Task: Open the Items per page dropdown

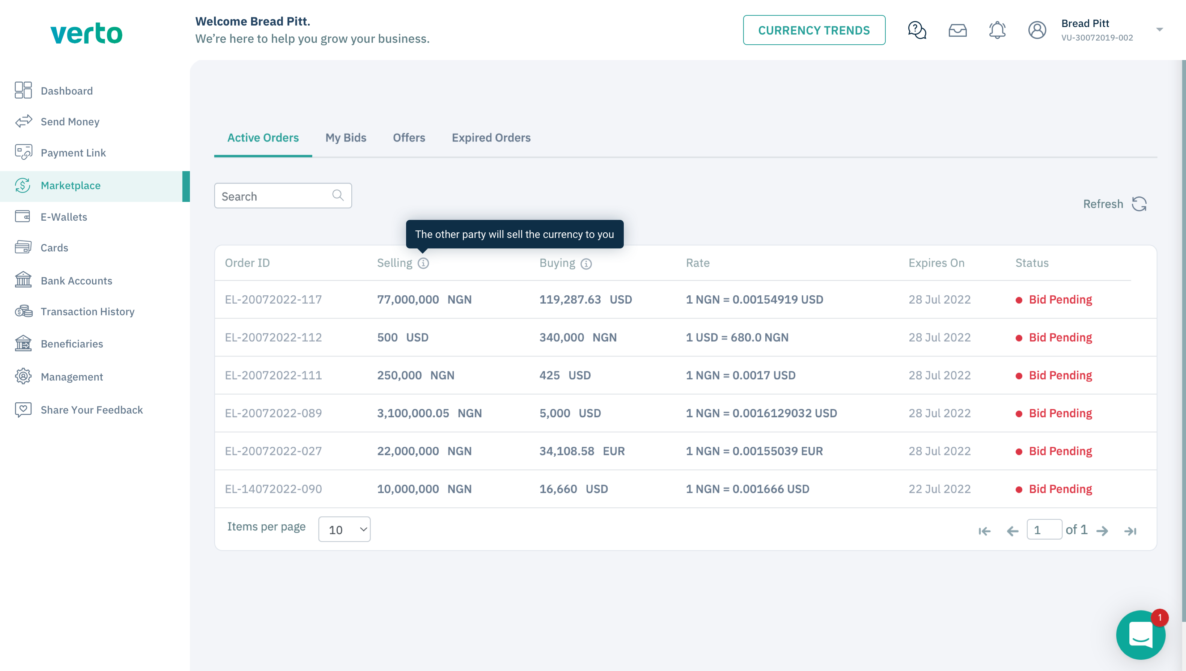Action: (x=344, y=530)
